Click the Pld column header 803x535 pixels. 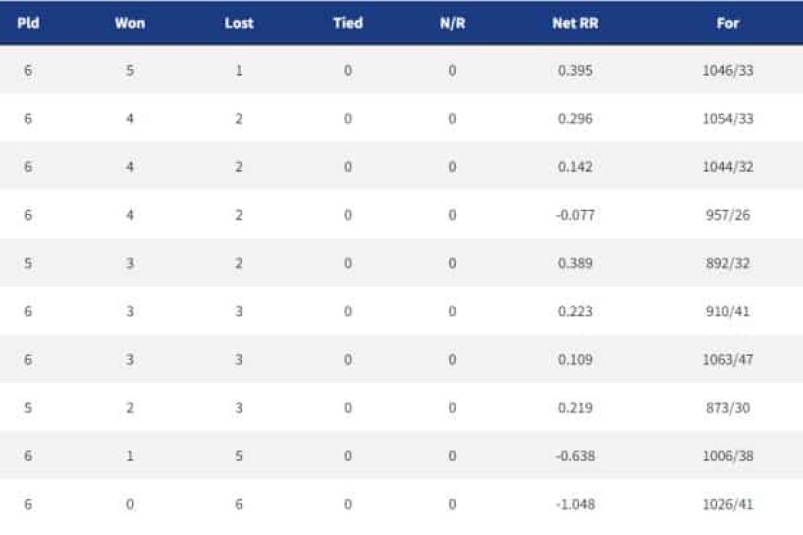click(29, 23)
